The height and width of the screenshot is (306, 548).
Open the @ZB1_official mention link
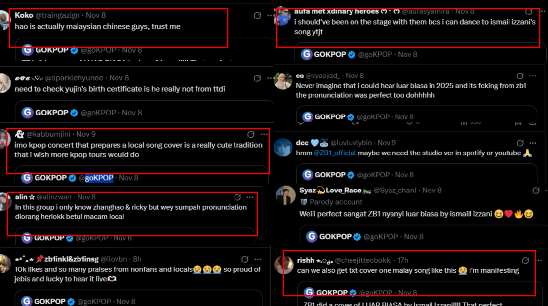(335, 153)
